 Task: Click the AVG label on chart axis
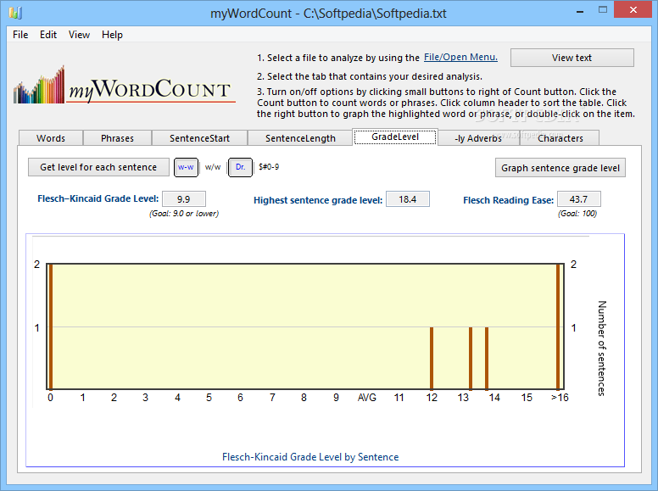point(367,398)
